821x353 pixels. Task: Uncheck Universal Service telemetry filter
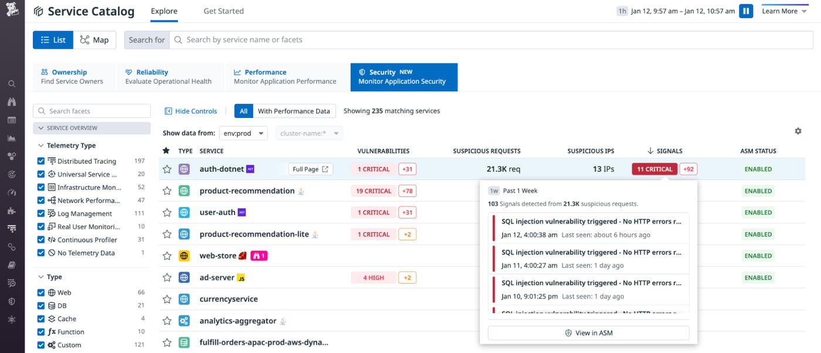[41, 174]
